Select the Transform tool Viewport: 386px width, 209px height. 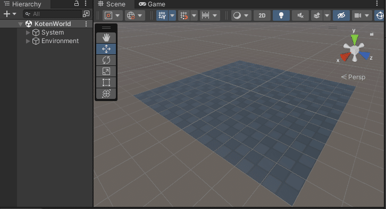(106, 94)
